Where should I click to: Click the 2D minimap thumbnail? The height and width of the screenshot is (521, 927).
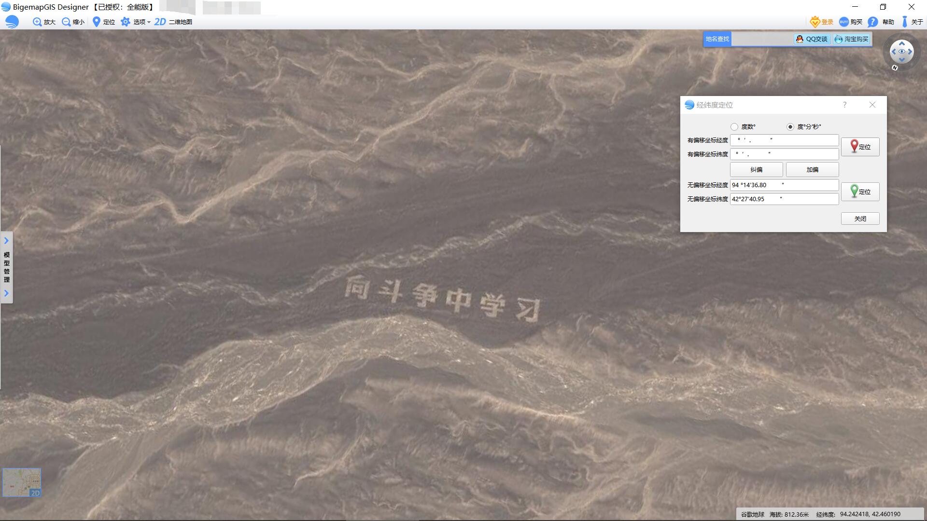tap(22, 482)
